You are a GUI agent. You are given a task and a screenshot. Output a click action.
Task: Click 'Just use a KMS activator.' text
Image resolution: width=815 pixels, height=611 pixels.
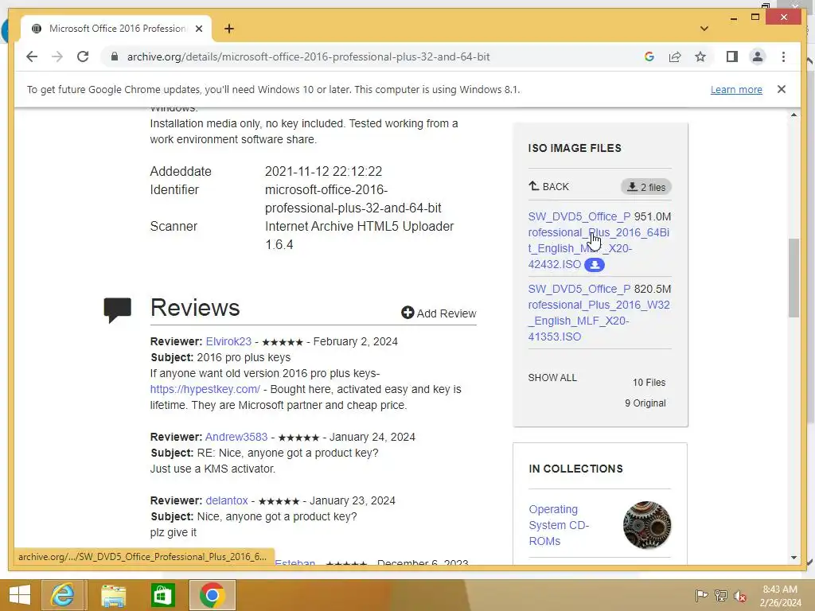[213, 469]
